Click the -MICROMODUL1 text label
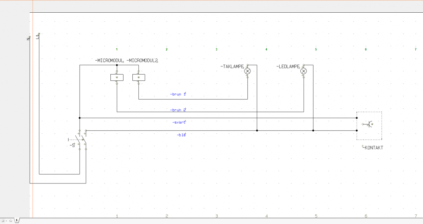The height and width of the screenshot is (224, 423). click(109, 61)
